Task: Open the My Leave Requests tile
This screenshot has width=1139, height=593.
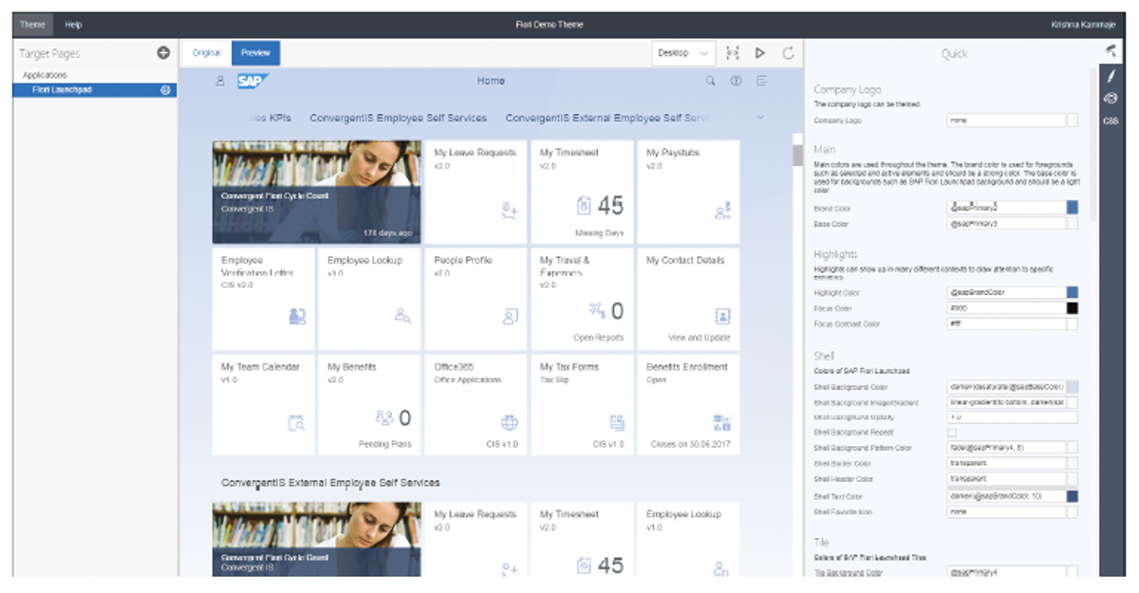Action: [474, 190]
